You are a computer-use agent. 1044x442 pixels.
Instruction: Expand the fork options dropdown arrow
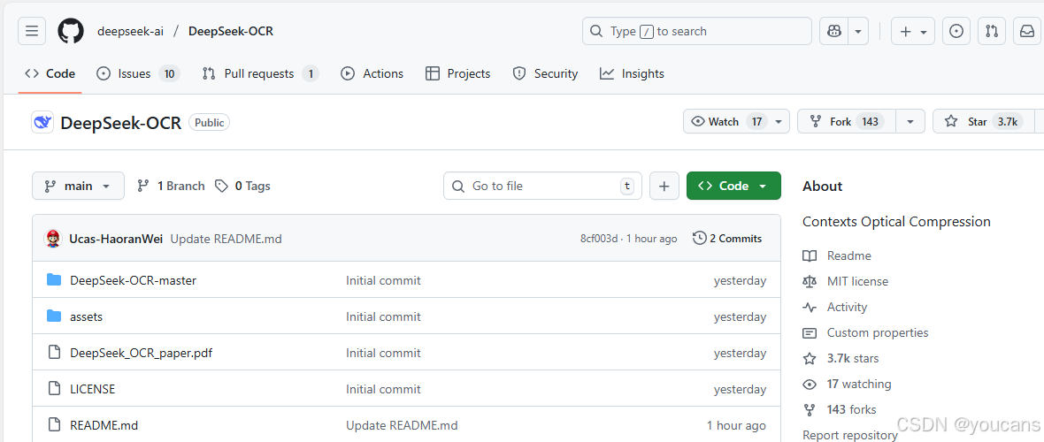point(910,121)
